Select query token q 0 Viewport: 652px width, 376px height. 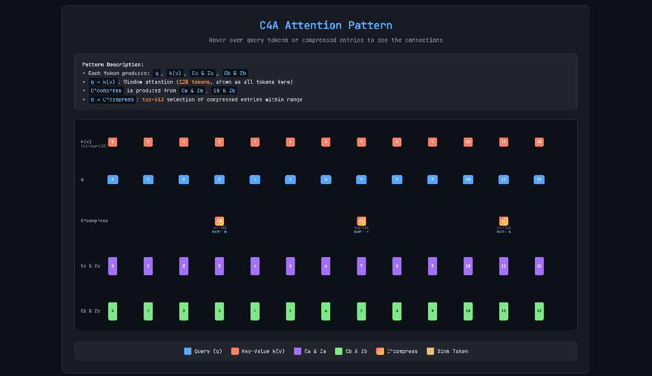click(113, 179)
